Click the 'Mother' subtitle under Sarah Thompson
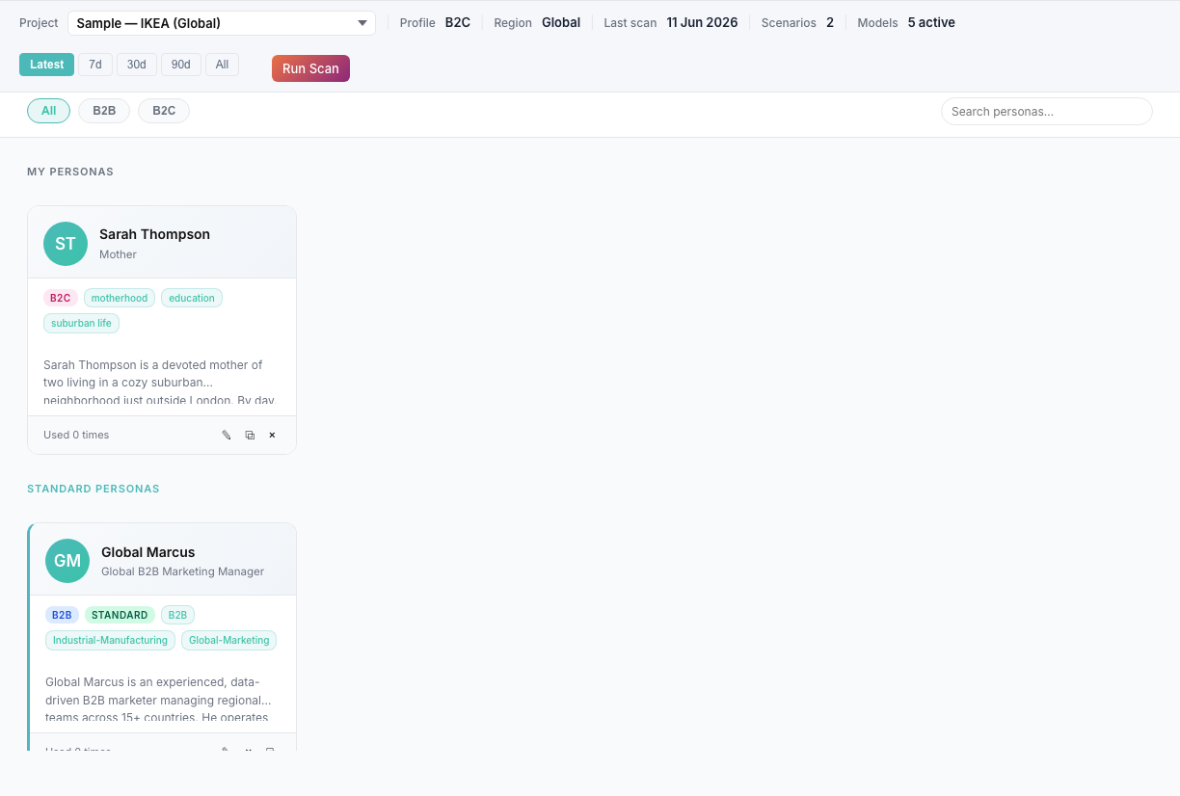 click(118, 254)
